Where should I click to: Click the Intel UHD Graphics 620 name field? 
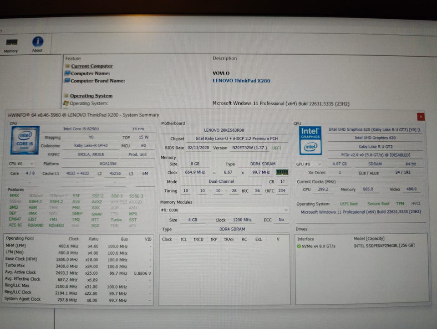tap(375, 138)
